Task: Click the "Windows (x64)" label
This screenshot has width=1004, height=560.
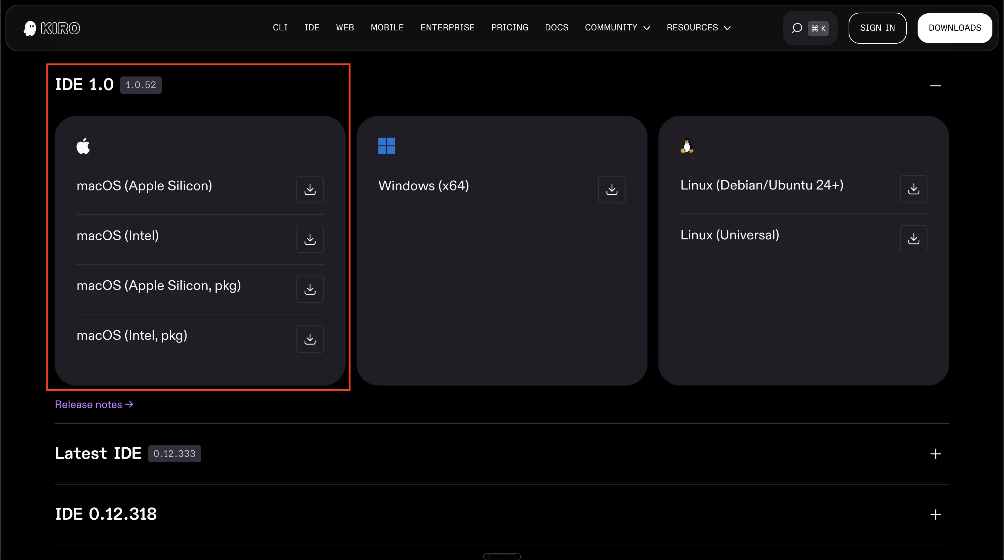Action: coord(424,186)
